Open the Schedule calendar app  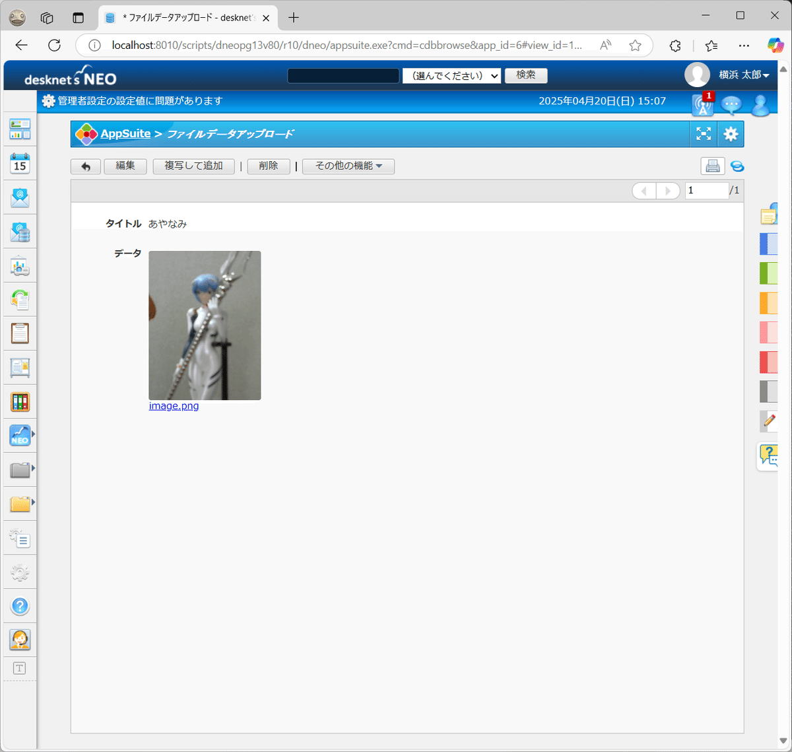pyautogui.click(x=20, y=163)
